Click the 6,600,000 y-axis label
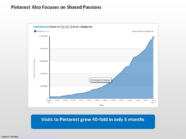 43,61
